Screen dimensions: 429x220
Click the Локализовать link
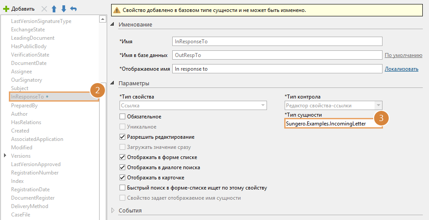(401, 69)
